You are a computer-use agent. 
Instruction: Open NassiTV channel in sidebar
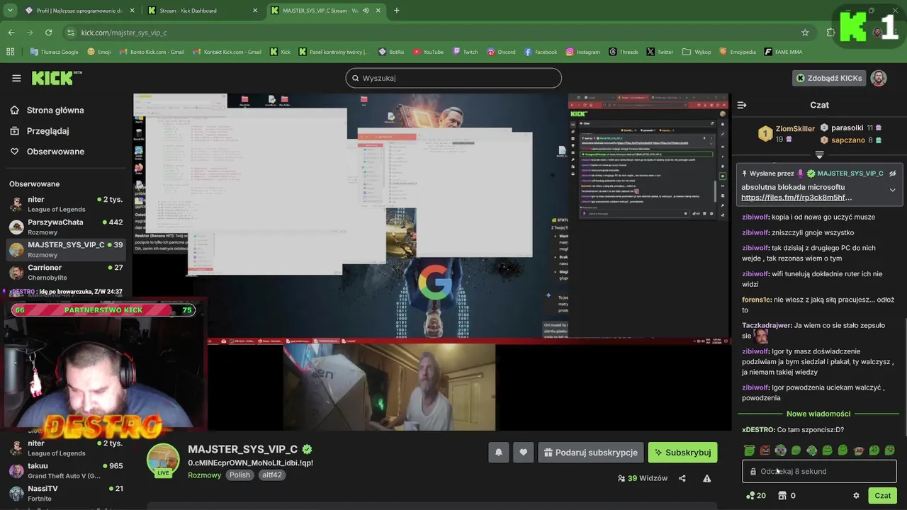[65, 493]
